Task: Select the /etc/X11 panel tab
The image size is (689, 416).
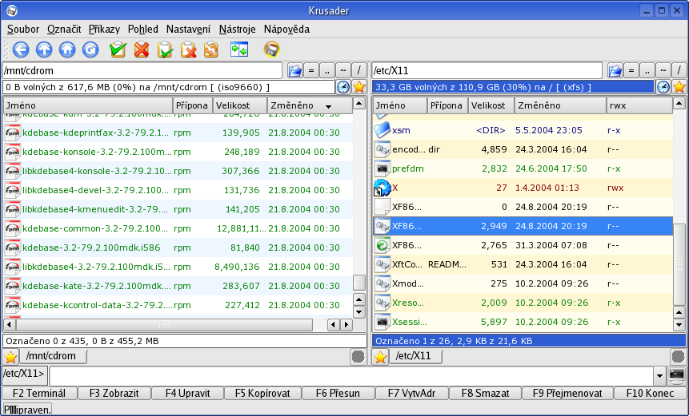Action: tap(416, 356)
